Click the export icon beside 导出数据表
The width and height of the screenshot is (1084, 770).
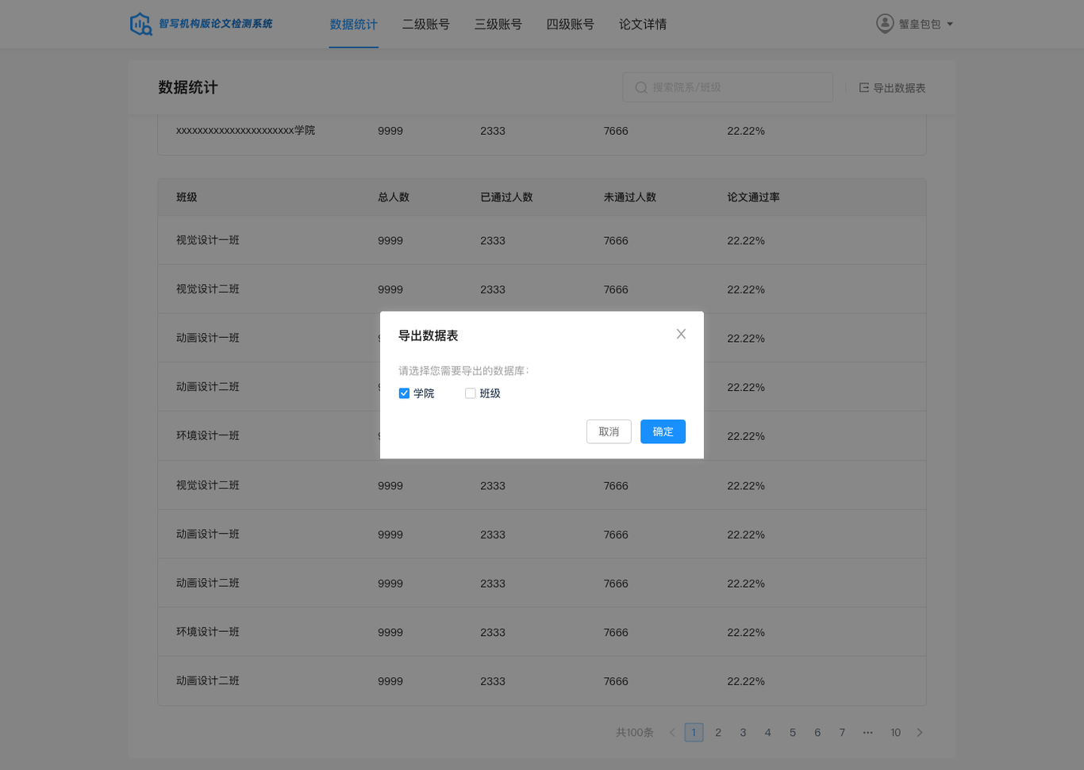pyautogui.click(x=864, y=88)
